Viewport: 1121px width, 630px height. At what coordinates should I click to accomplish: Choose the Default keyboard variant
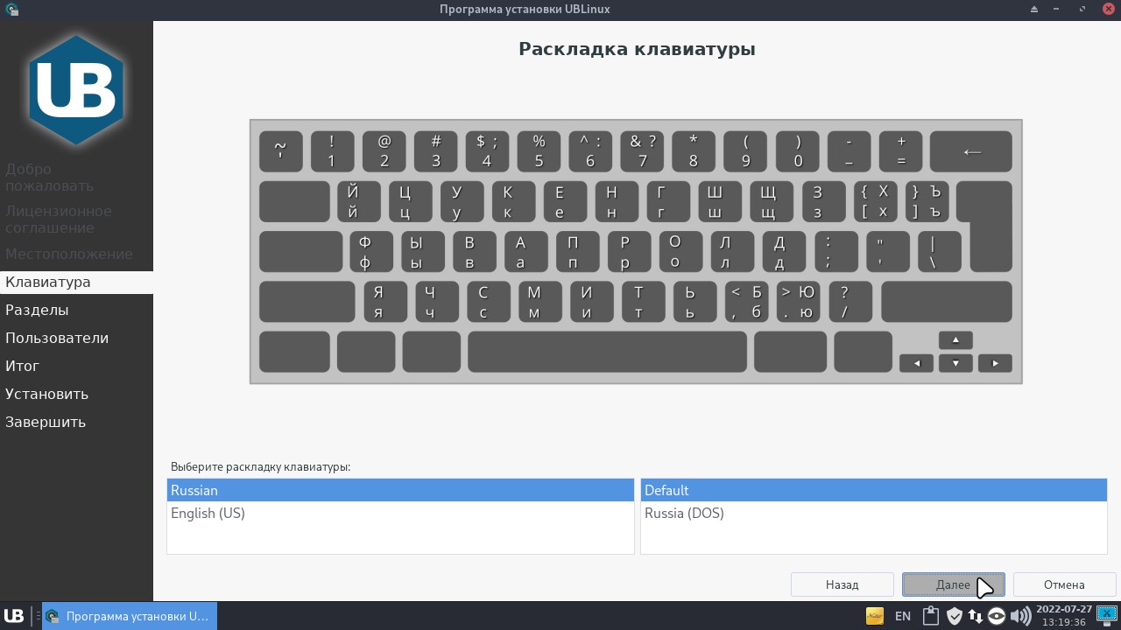873,490
